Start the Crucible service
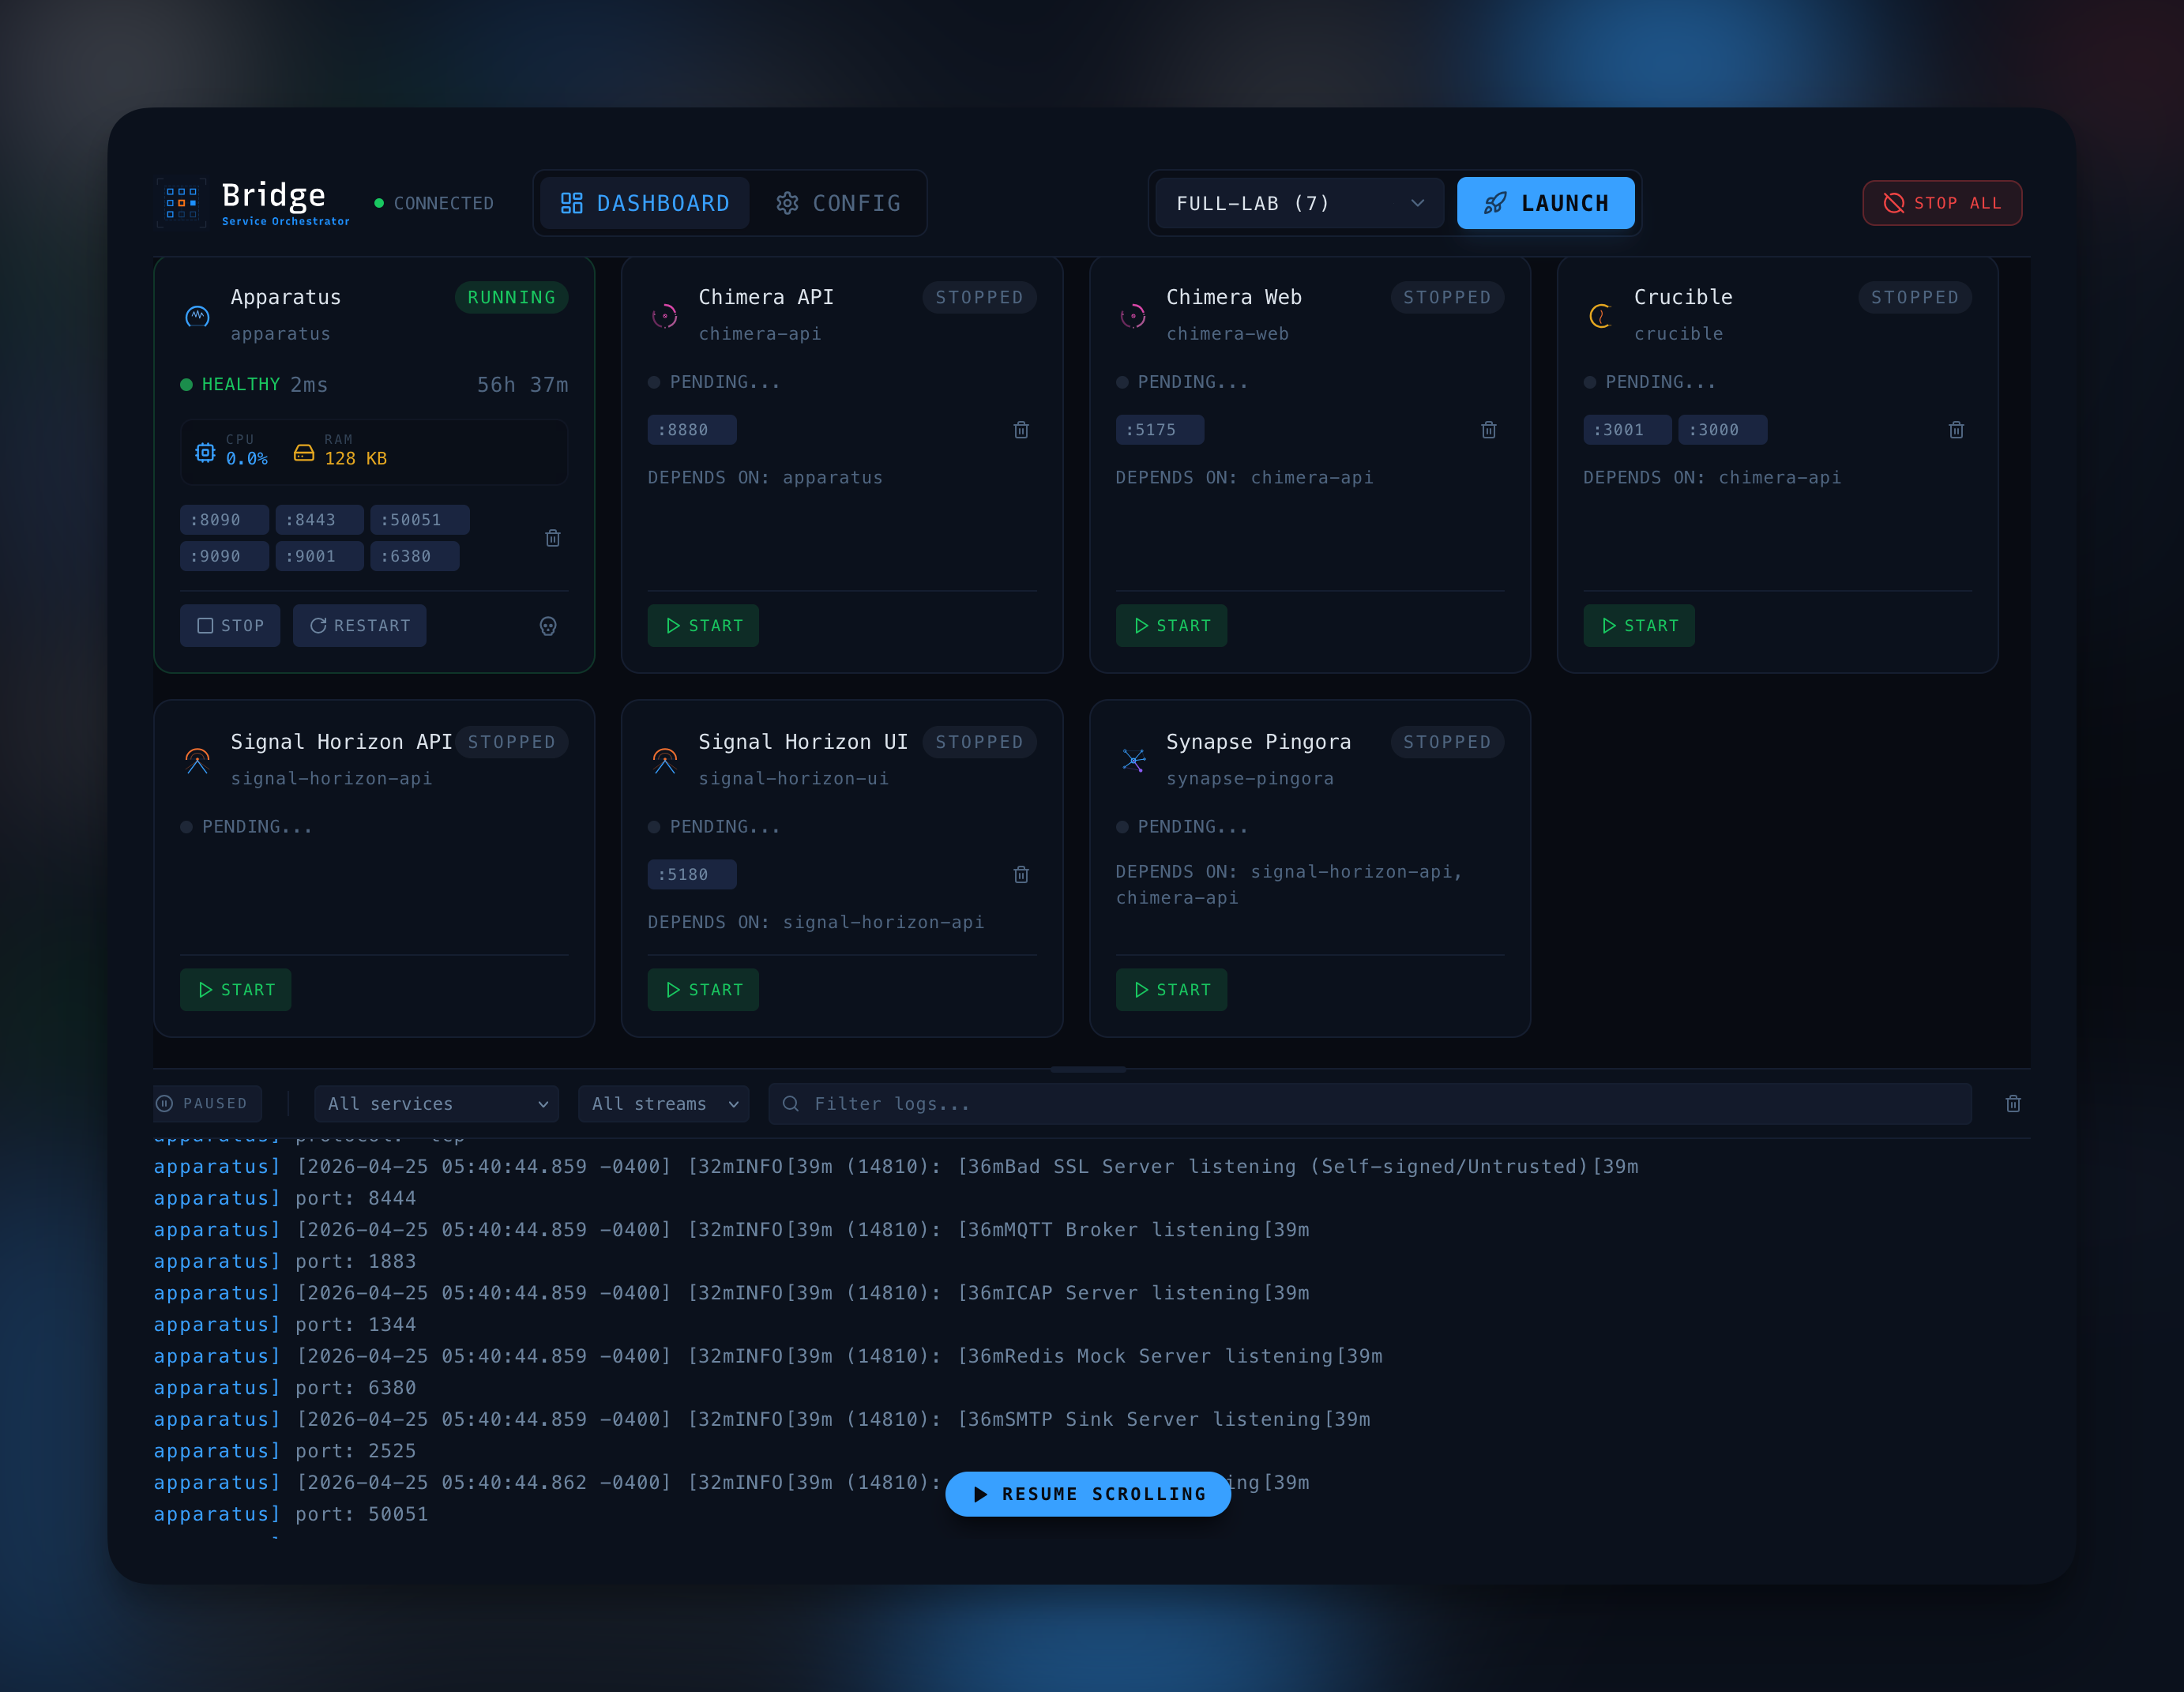 click(1639, 626)
